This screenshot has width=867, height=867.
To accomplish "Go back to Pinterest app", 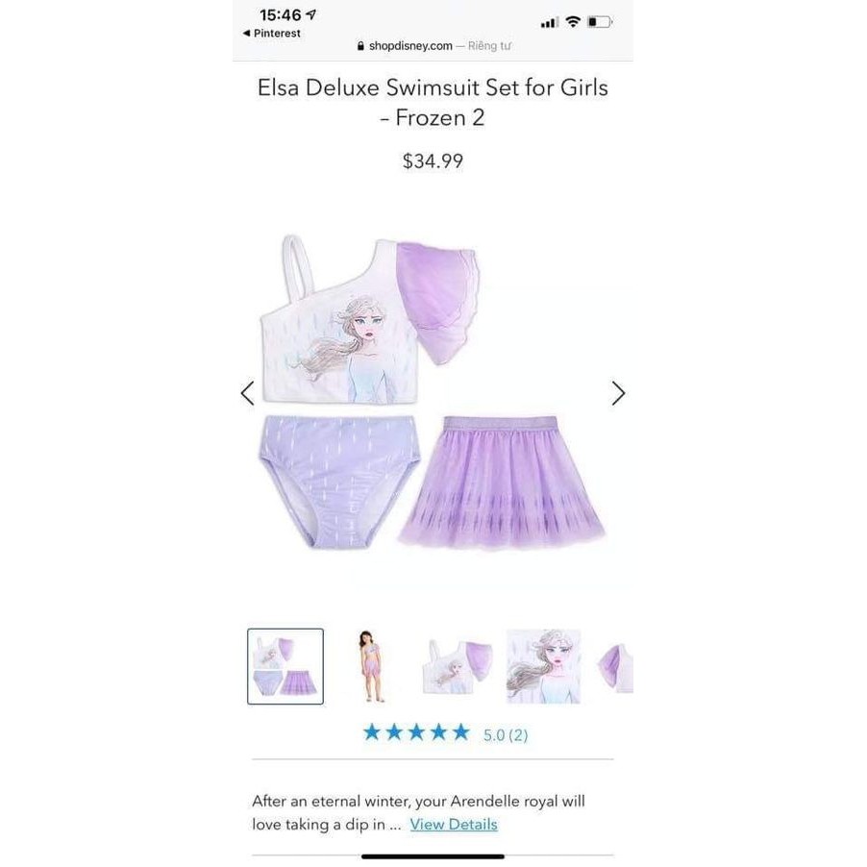I will (x=271, y=34).
